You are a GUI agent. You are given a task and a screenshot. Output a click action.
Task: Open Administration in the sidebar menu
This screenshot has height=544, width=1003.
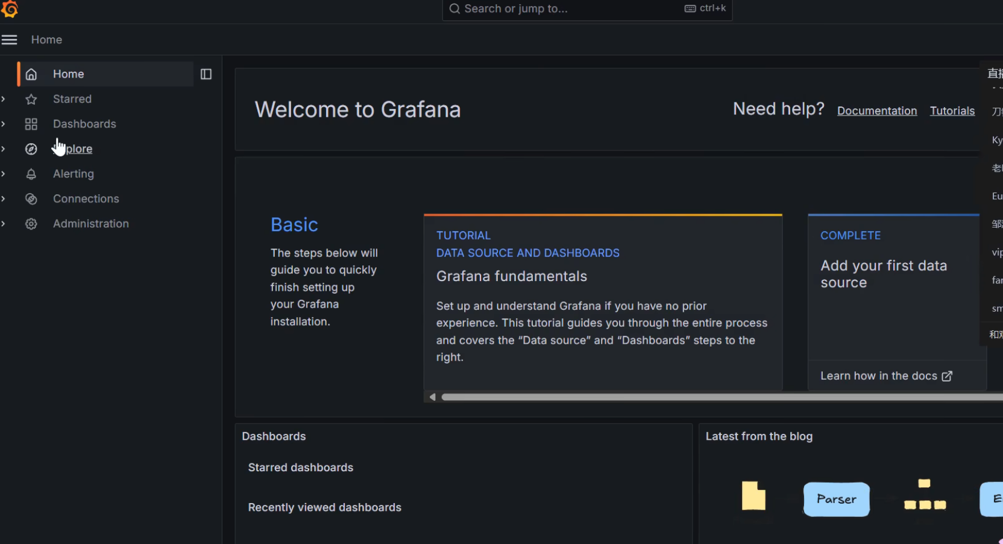coord(91,223)
